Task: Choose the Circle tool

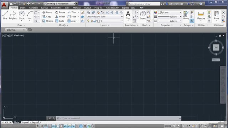Action: (21, 15)
